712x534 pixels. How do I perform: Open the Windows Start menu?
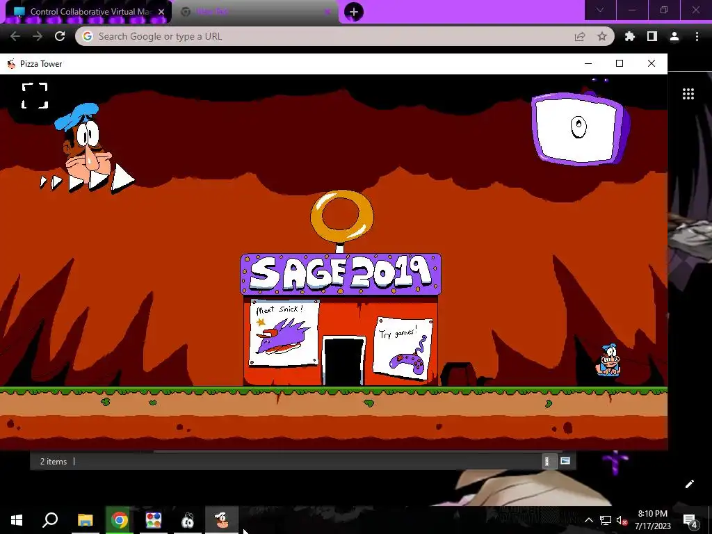[x=17, y=520]
